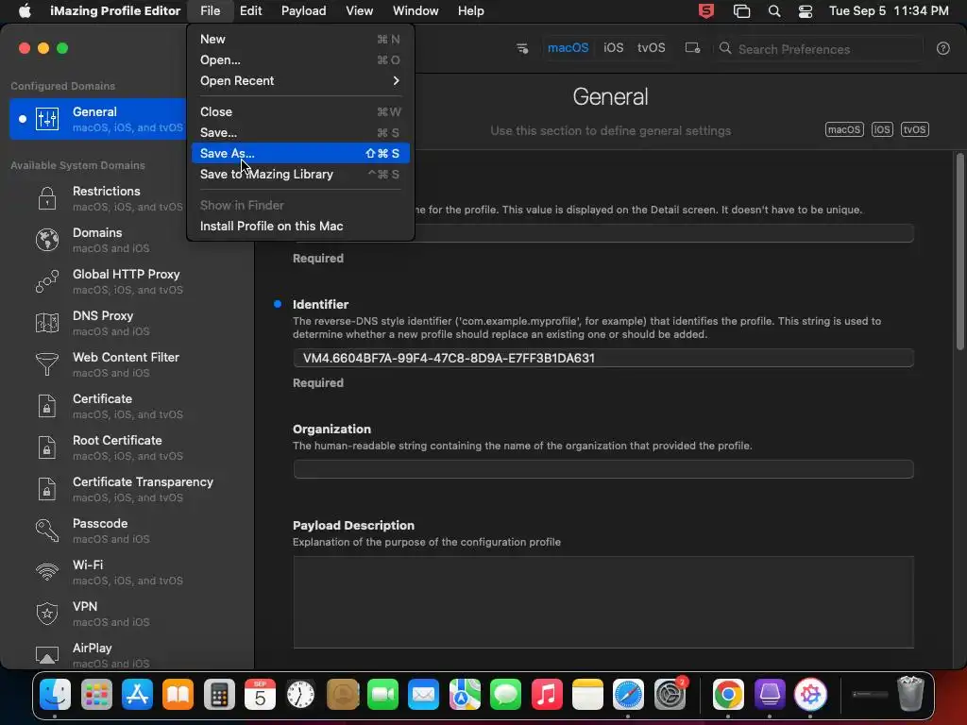Open the Edit menu
Screen dimensions: 967x725
click(250, 11)
